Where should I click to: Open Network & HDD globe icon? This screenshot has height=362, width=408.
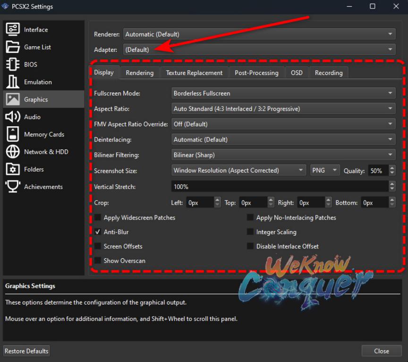[12, 152]
